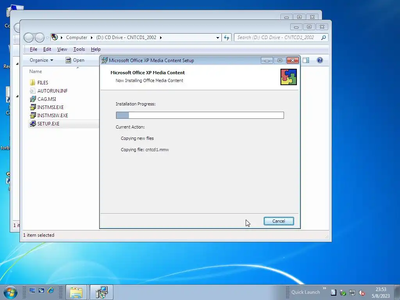
Task: Click the installation progress bar
Action: pyautogui.click(x=200, y=115)
